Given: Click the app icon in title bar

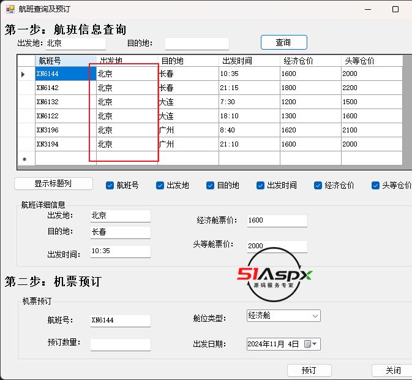Looking at the screenshot, I should [x=10, y=9].
